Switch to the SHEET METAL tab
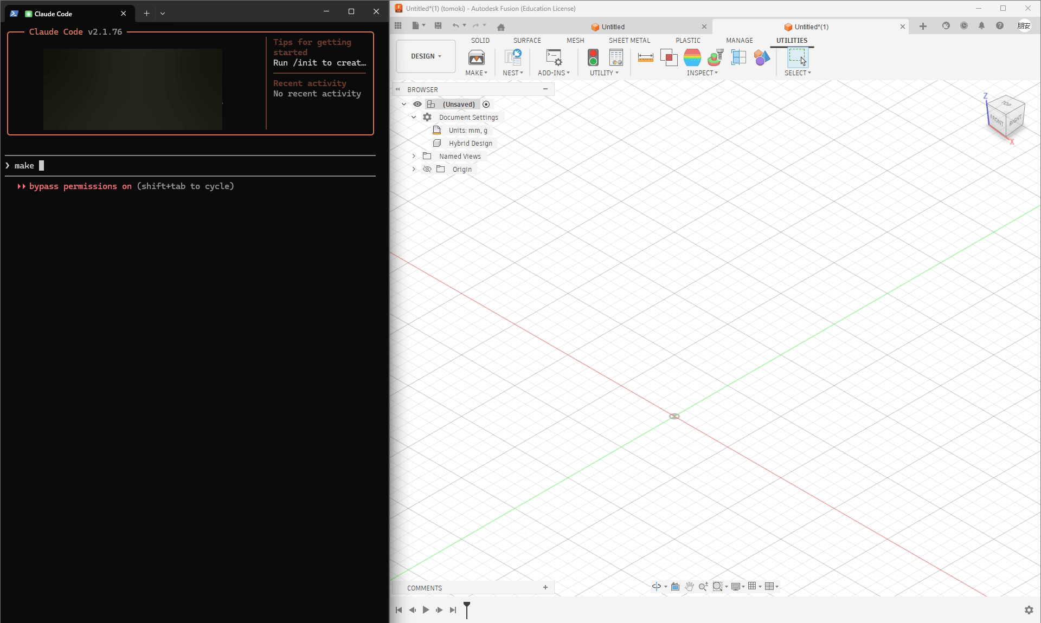 (629, 41)
